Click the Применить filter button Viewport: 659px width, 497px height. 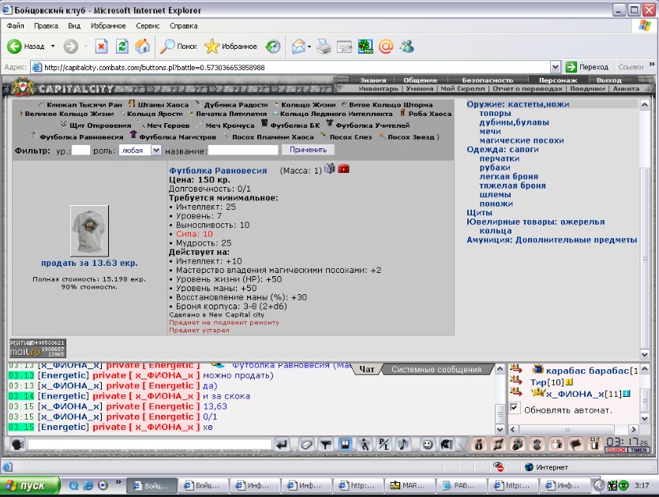[307, 150]
